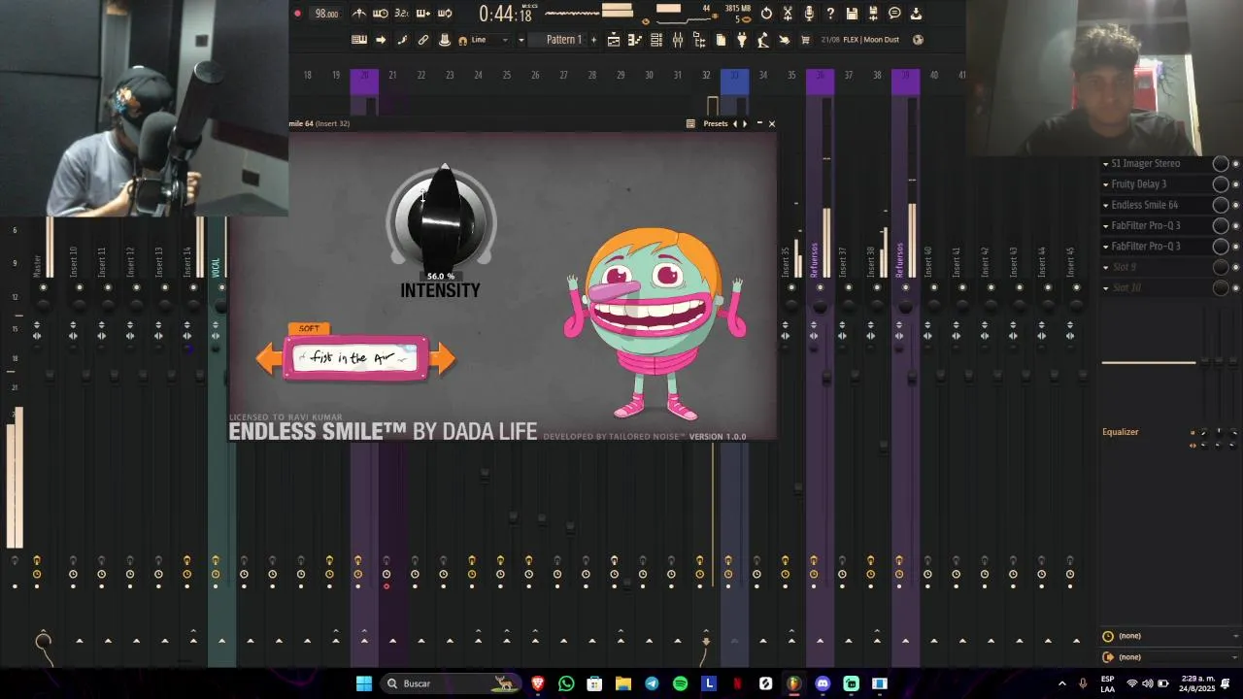Toggle Endless Smile 64 enable switch
The width and height of the screenshot is (1243, 699).
(1235, 205)
